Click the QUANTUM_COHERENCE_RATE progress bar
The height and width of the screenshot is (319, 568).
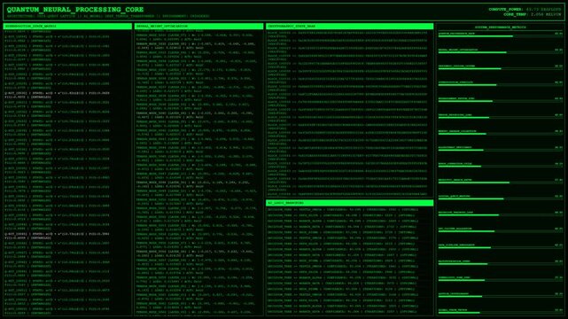coord(501,36)
